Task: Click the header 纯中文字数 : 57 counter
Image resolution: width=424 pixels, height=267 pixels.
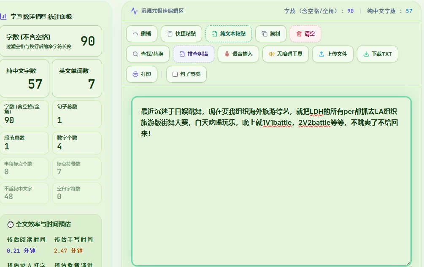Action: point(390,11)
